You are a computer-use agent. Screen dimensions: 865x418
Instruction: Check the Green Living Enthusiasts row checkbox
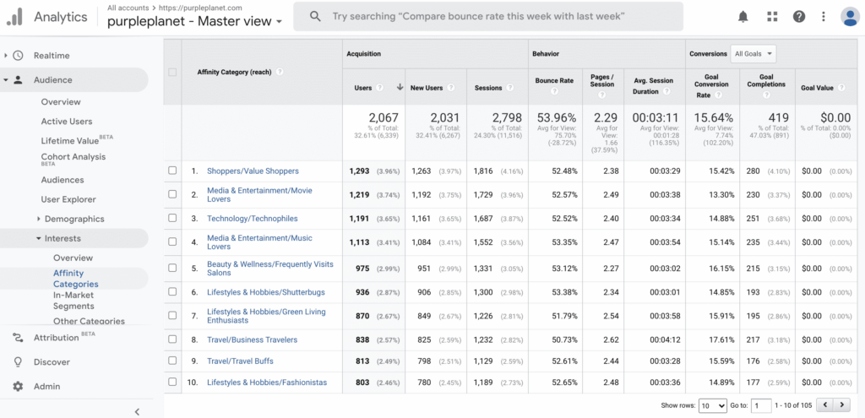(x=172, y=316)
